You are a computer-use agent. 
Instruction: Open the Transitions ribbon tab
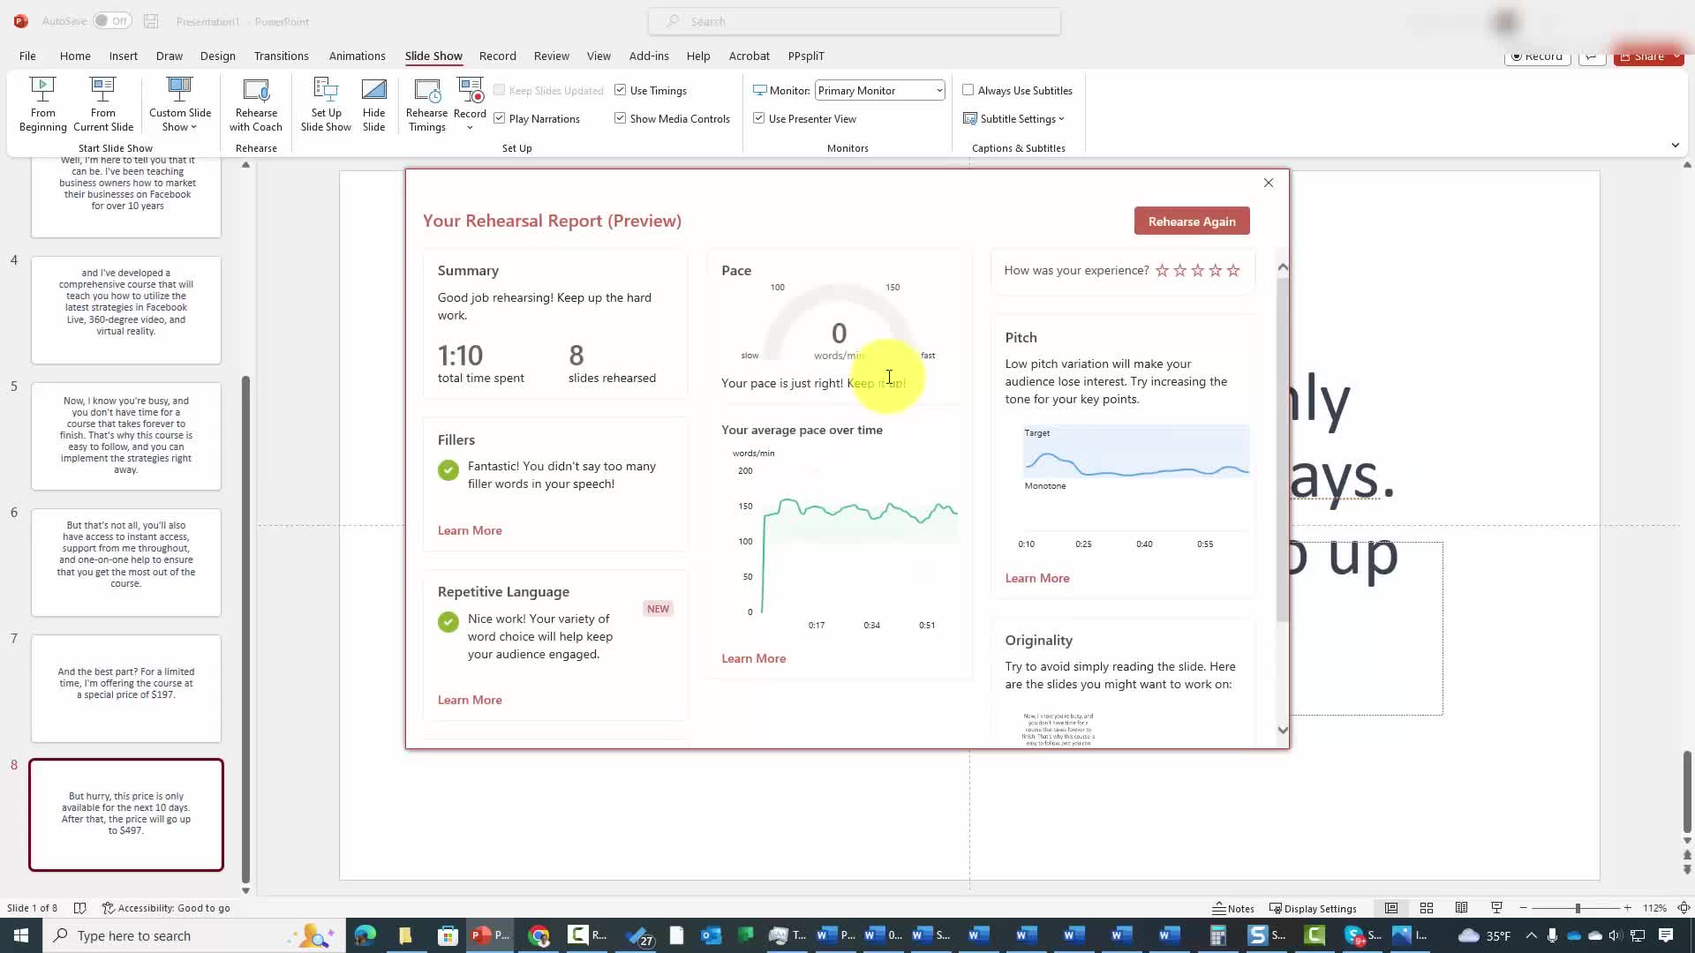281,56
